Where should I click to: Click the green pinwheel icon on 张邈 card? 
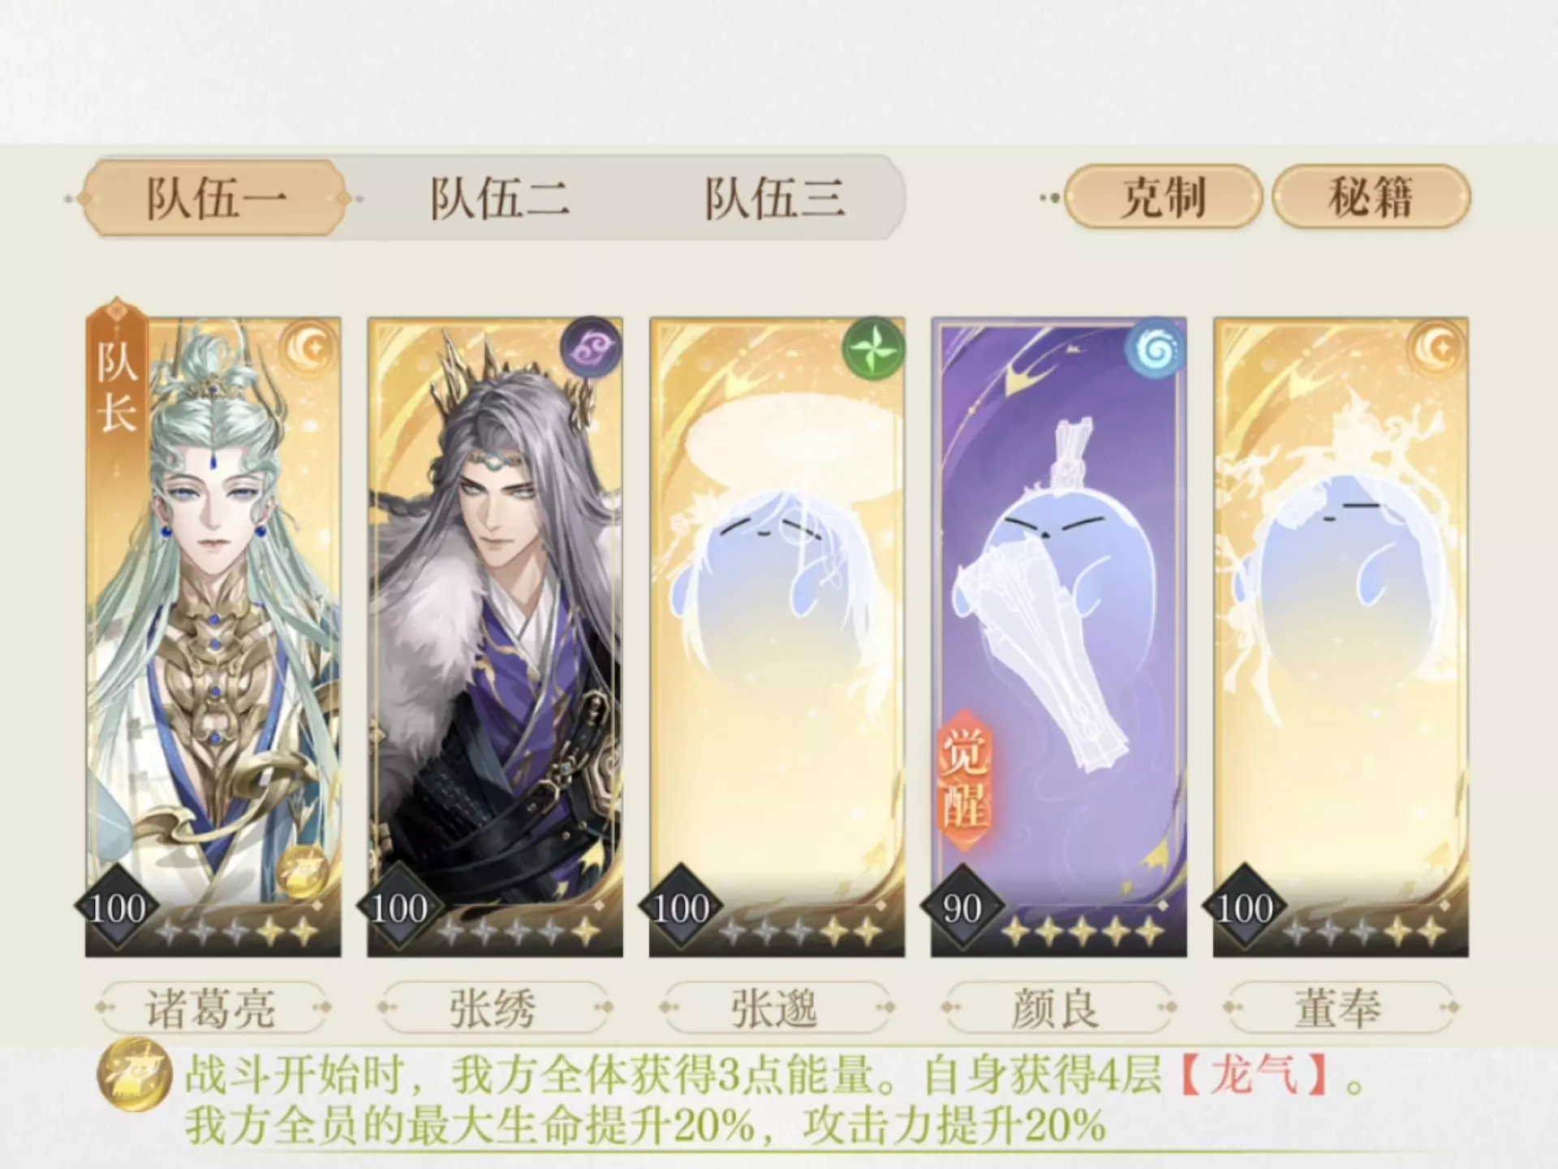(873, 349)
